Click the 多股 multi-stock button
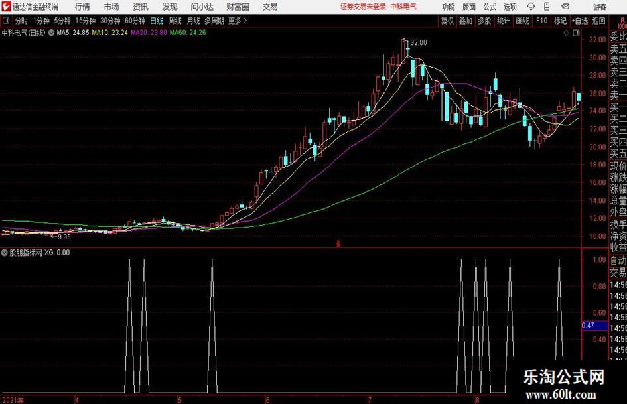This screenshot has width=627, height=404. click(484, 21)
